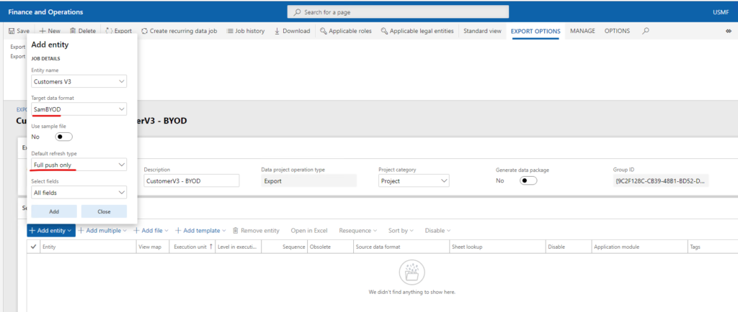Click the Export toolbar item
Image resolution: width=738 pixels, height=312 pixels.
coord(119,31)
